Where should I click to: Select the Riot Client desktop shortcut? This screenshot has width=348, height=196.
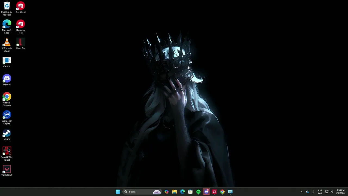tap(20, 7)
